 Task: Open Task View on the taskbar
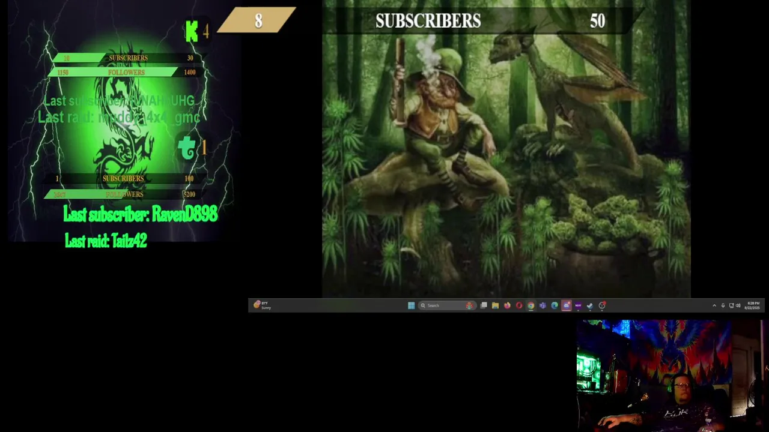click(x=484, y=305)
